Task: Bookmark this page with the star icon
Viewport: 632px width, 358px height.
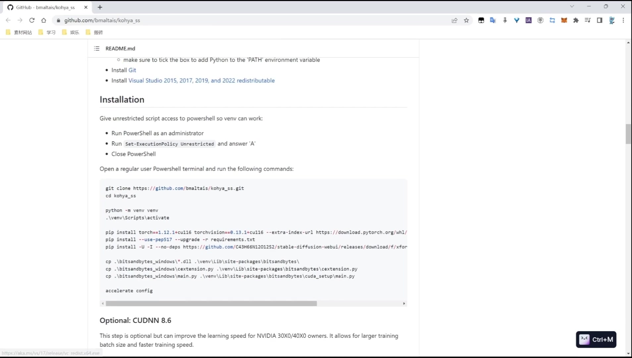Action: click(466, 20)
